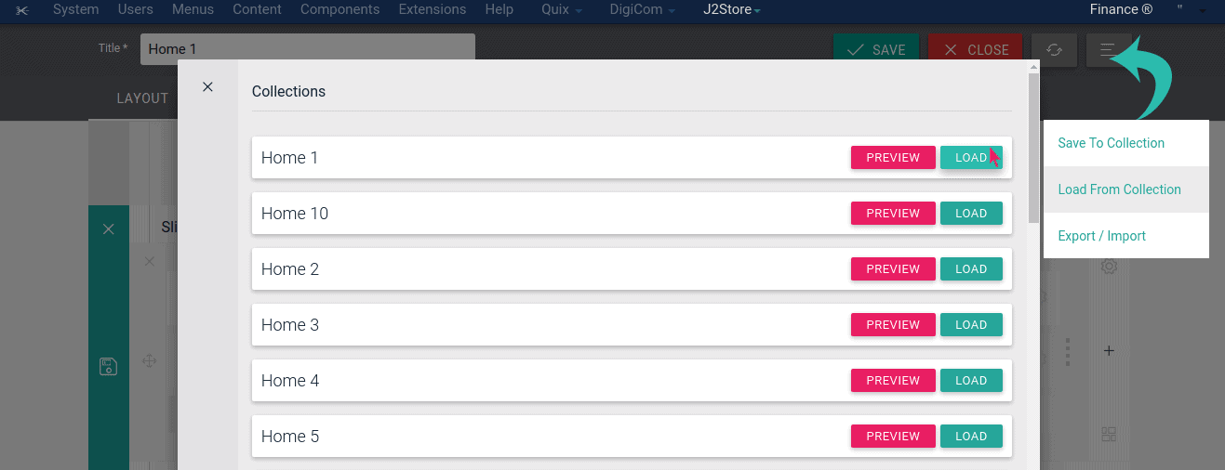Load the Home 1 collection
The height and width of the screenshot is (470, 1225).
tap(970, 158)
